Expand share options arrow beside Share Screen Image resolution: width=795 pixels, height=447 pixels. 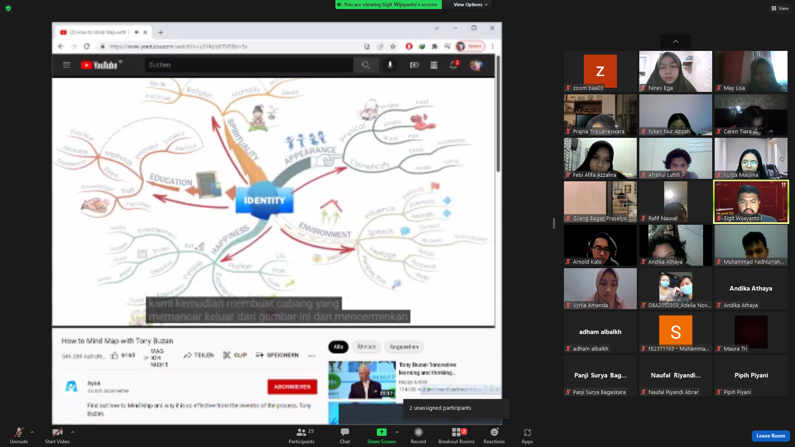pos(397,432)
